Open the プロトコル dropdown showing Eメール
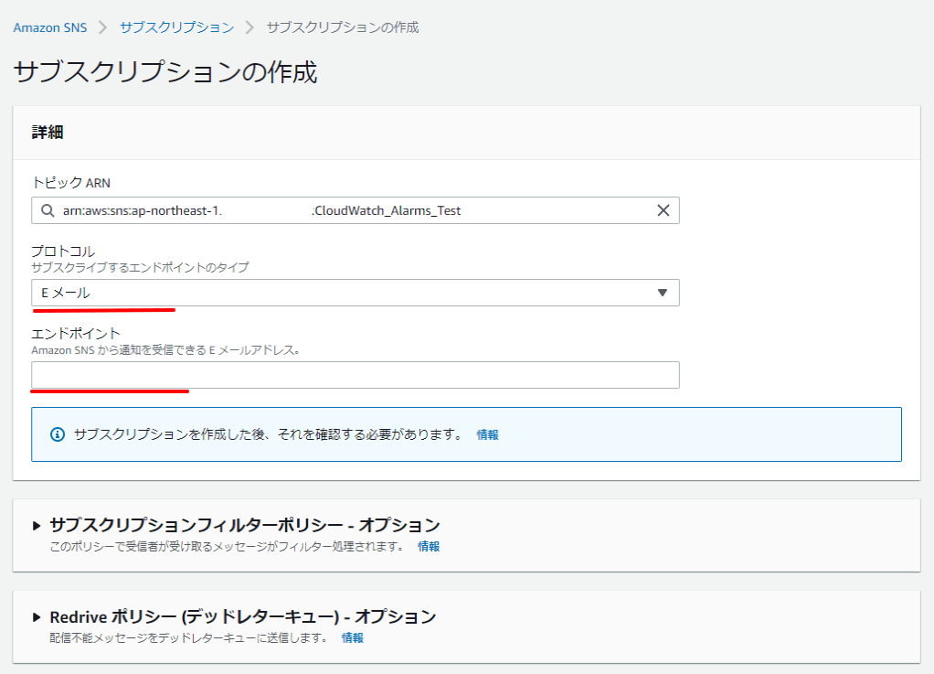The height and width of the screenshot is (674, 934). tap(355, 293)
